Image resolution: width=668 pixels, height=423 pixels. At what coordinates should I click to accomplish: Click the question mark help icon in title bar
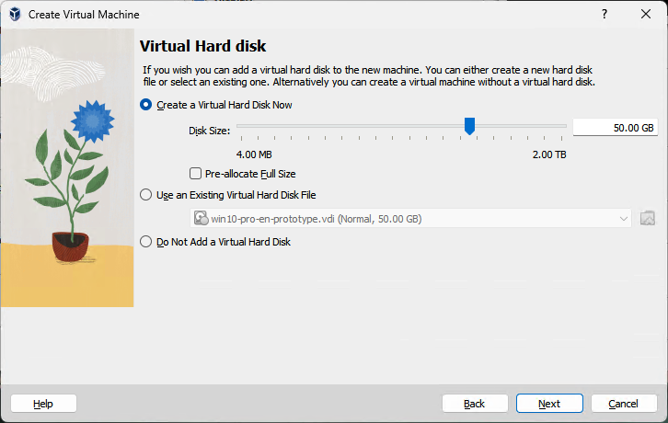point(605,15)
